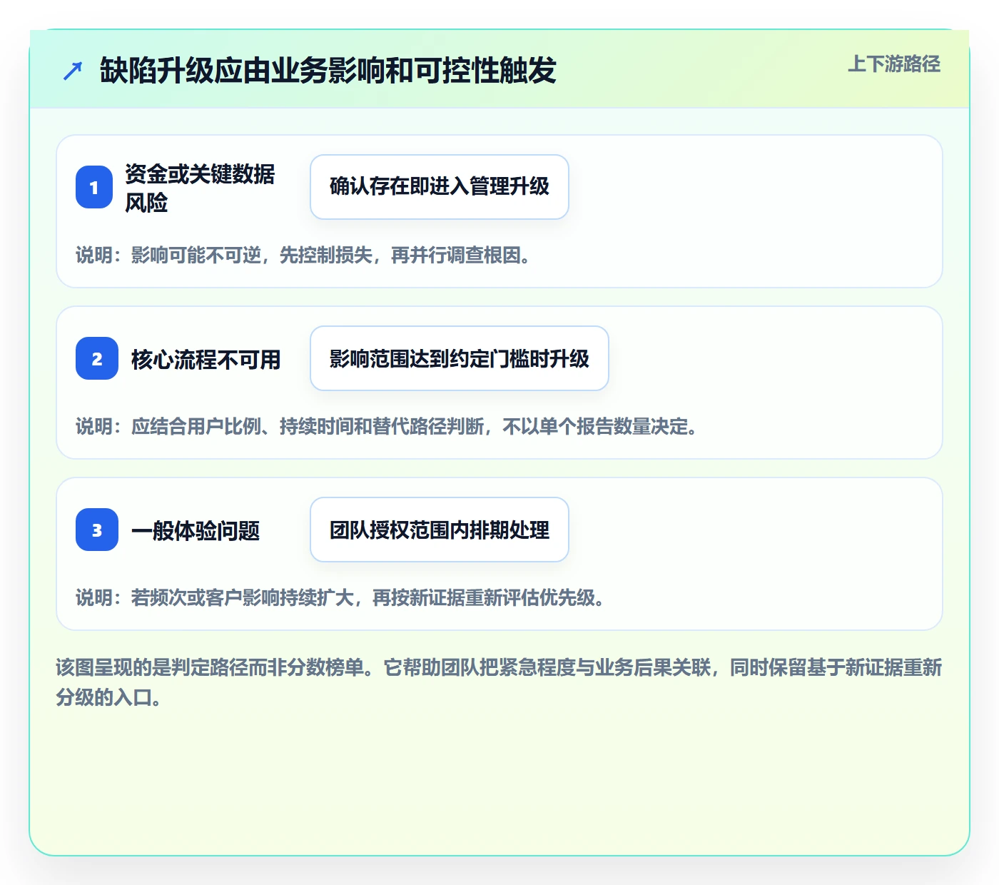The image size is (999, 885).
Task: Click the 上下游路径 label
Action: [x=894, y=64]
